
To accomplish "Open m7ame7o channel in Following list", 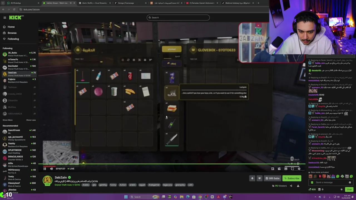I will (x=19, y=61).
